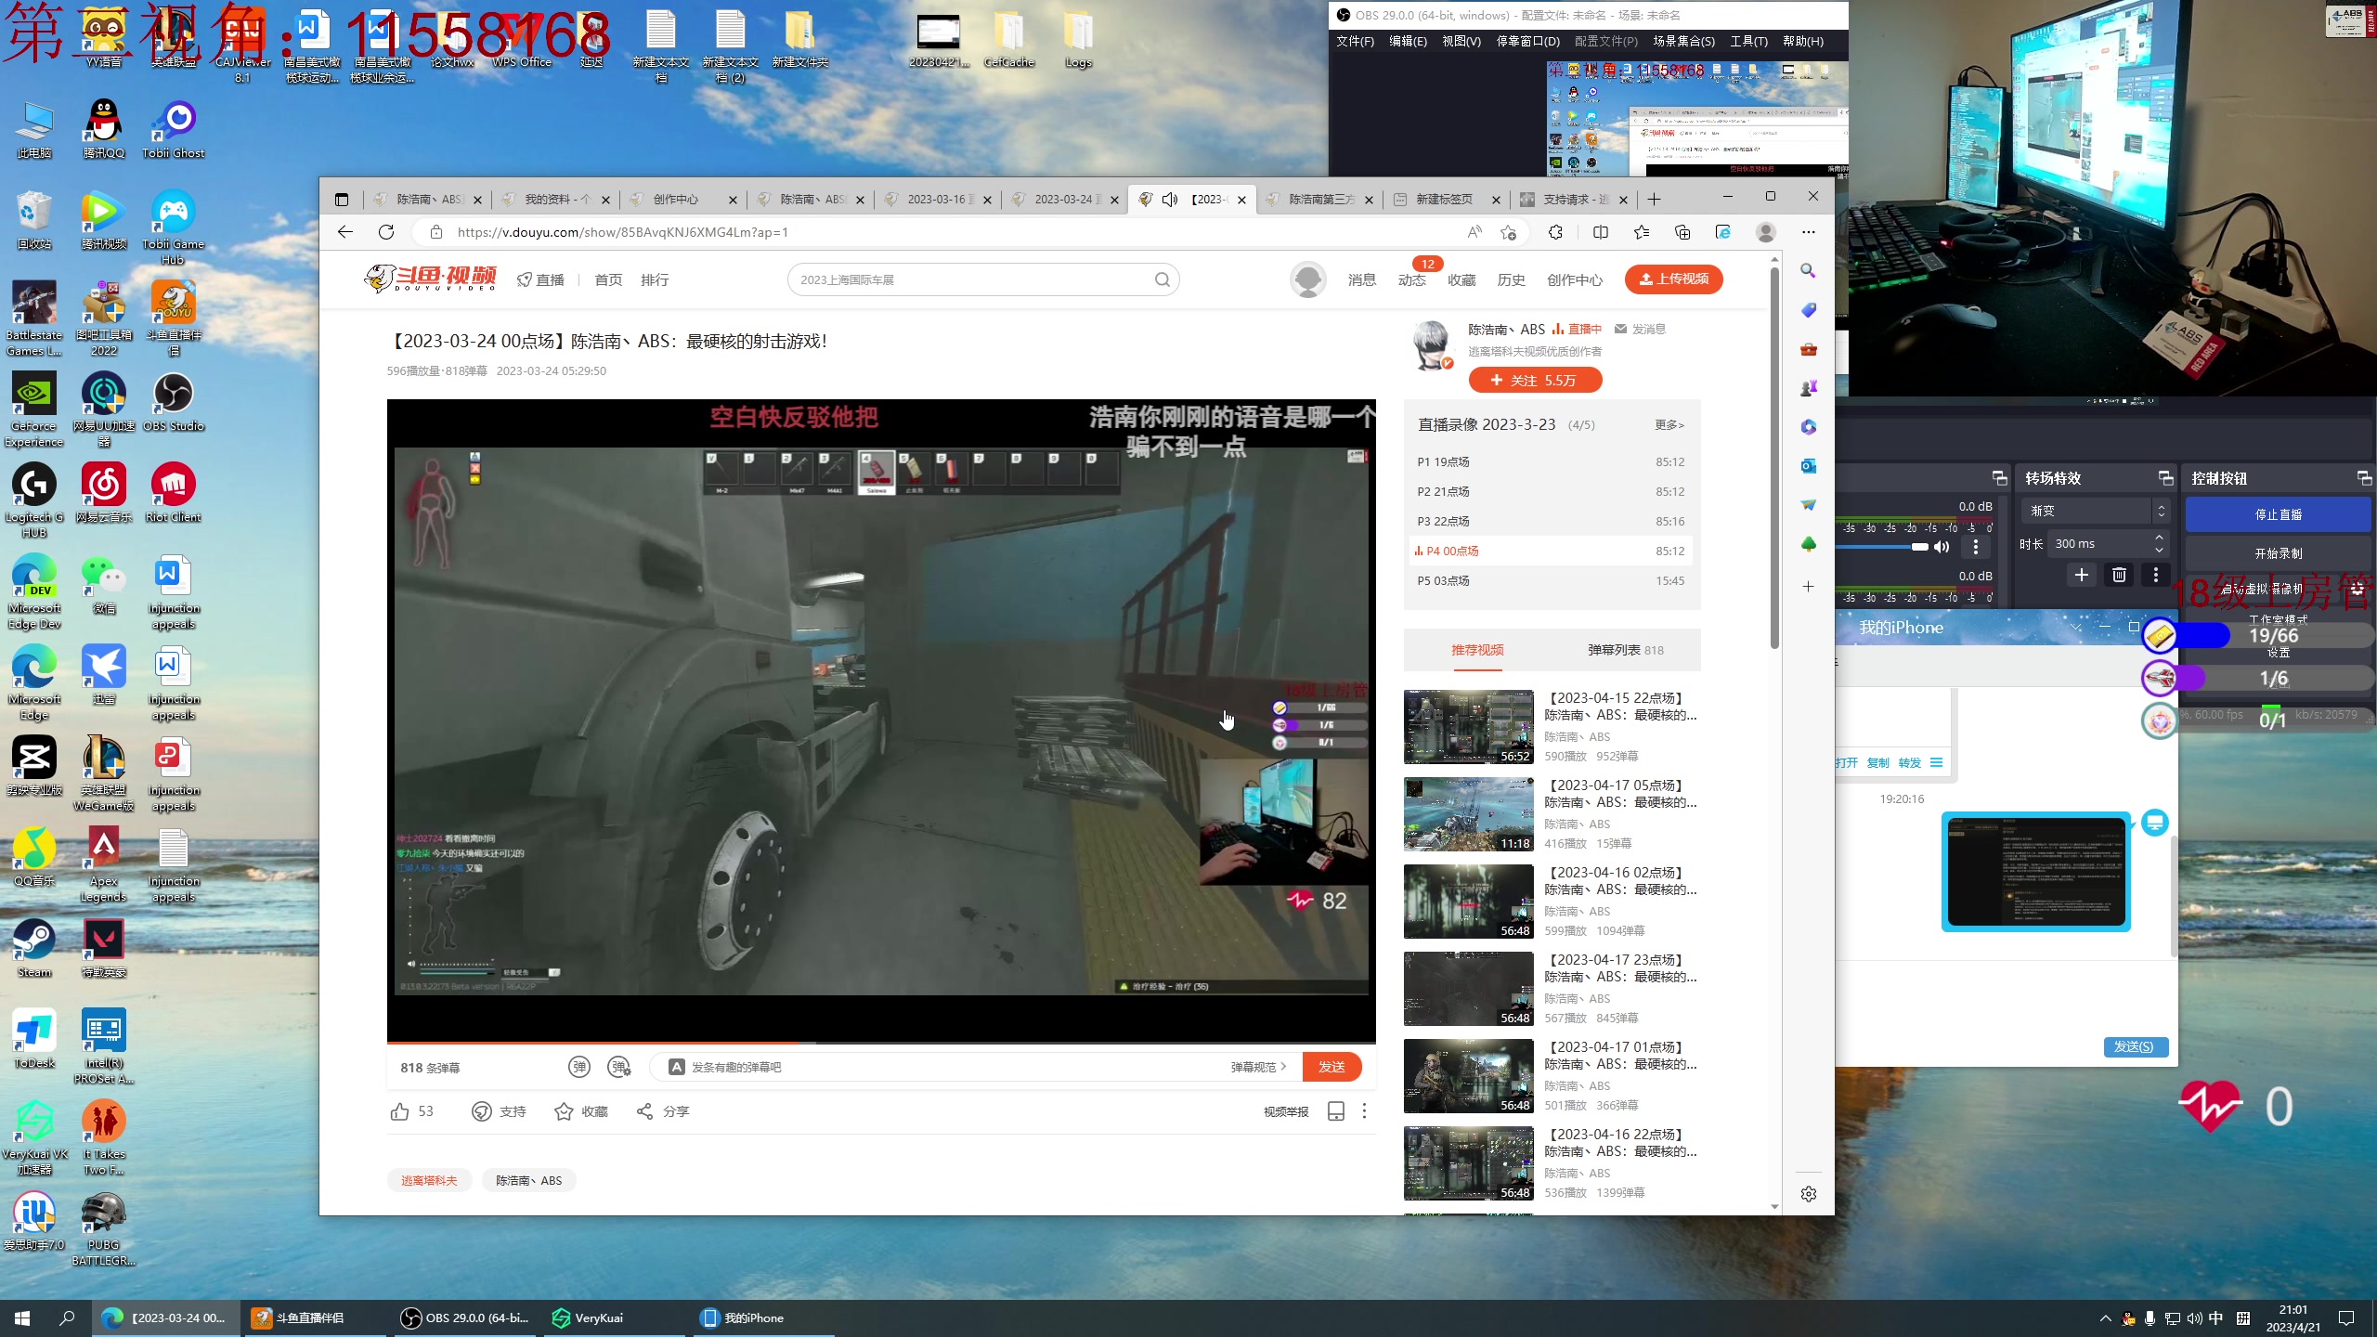Expand the 更多 playlist link
Image resolution: width=2377 pixels, height=1337 pixels.
click(1669, 424)
